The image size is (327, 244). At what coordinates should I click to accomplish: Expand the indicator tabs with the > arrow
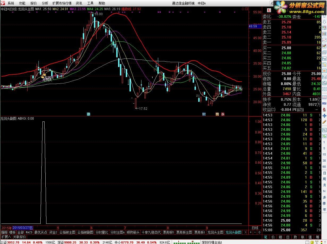tap(246, 232)
